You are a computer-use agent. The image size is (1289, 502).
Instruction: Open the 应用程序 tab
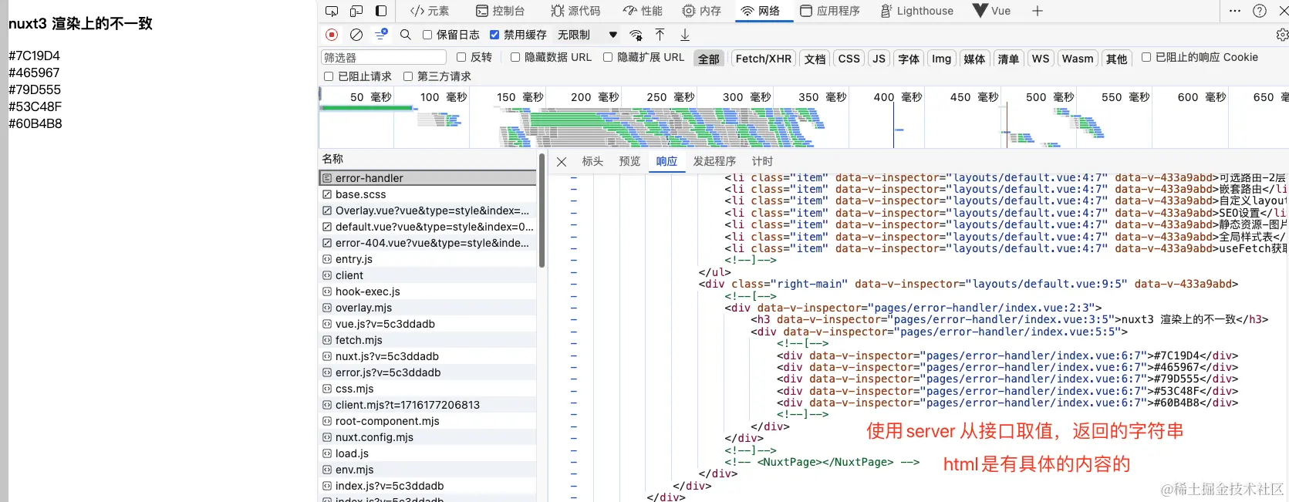tap(830, 11)
